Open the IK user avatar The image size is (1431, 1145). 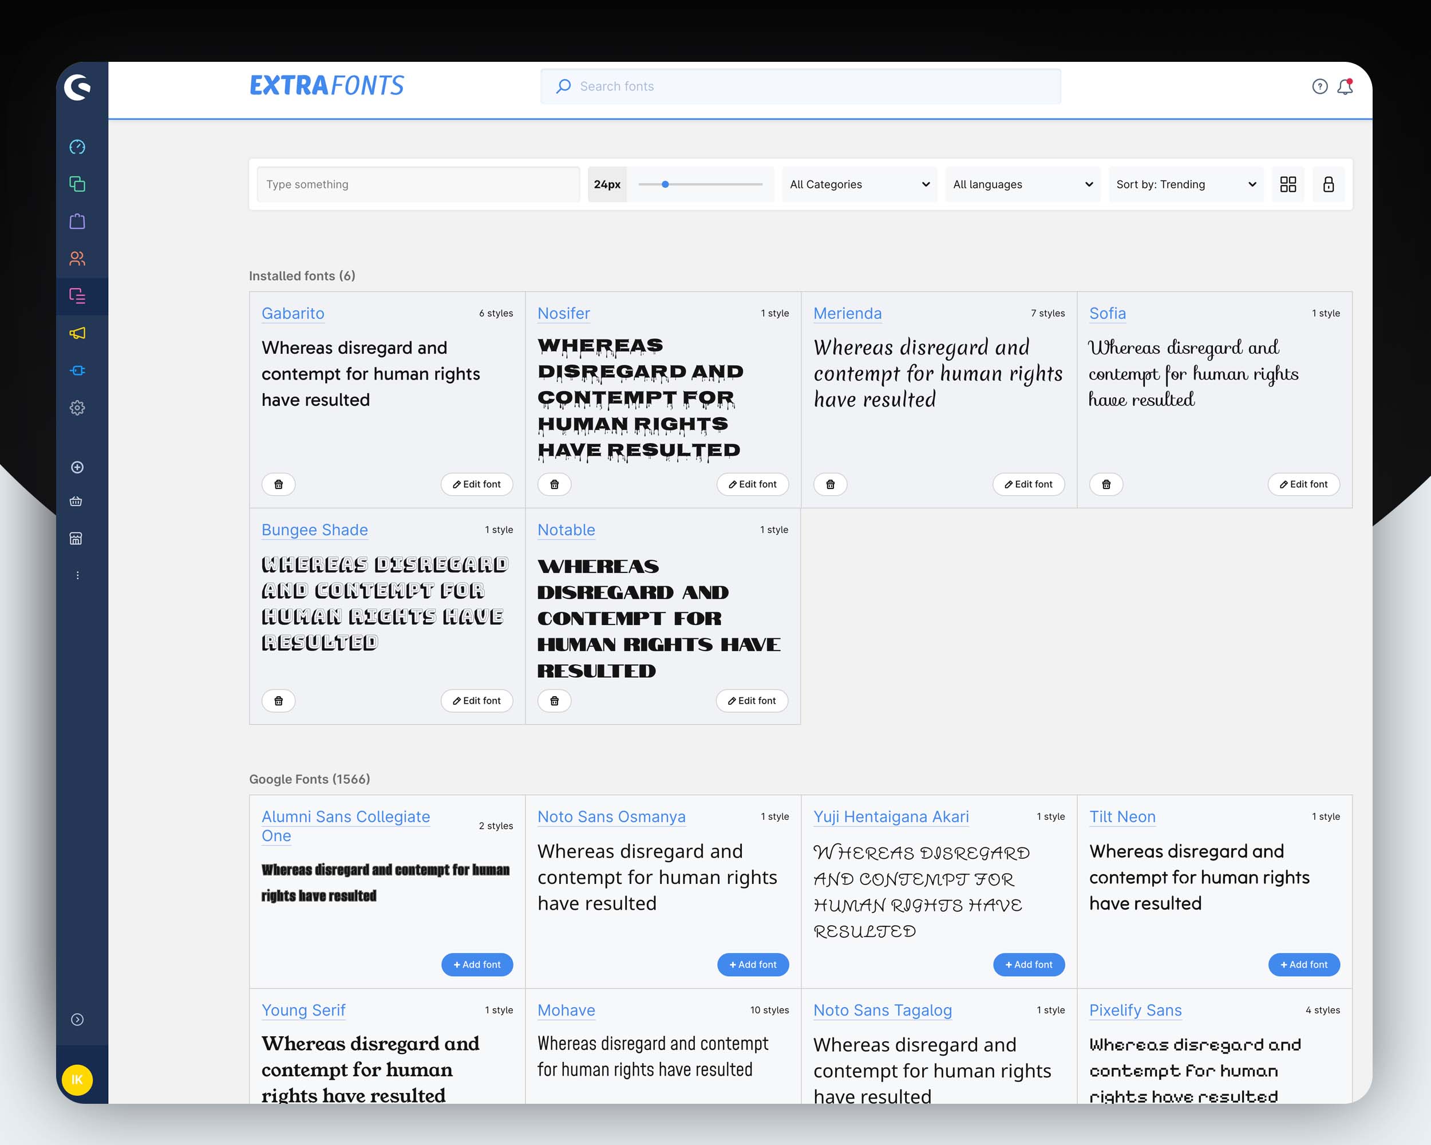(x=77, y=1079)
